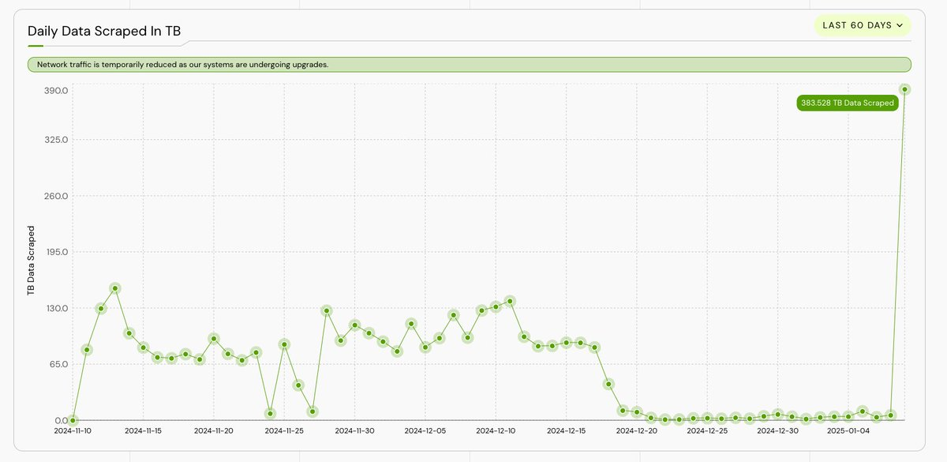Select the zero data point on 2024-11-10
Viewport: 947px width, 462px height.
[73, 420]
